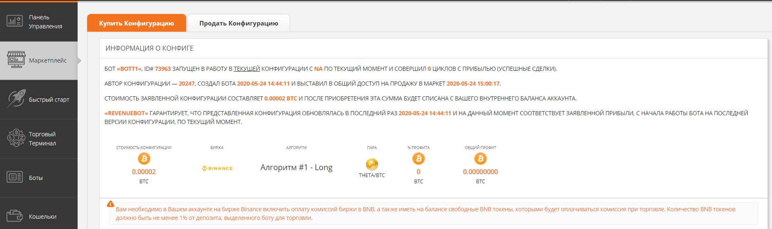Image resolution: width=772 pixels, height=229 pixels.
Task: Click the Bitcoin icon under Общий профит
Action: (480, 159)
